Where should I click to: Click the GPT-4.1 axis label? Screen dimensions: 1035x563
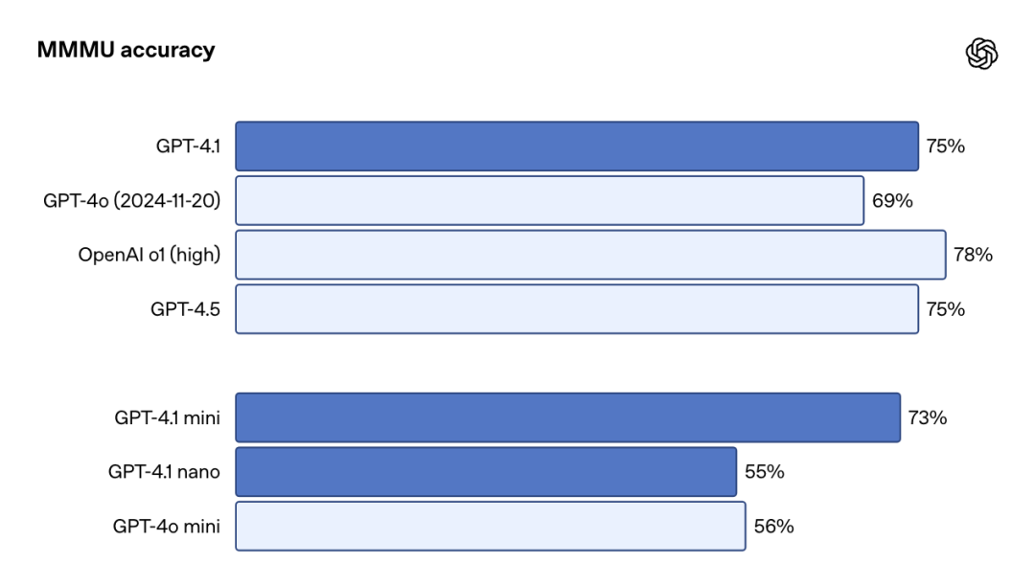189,146
